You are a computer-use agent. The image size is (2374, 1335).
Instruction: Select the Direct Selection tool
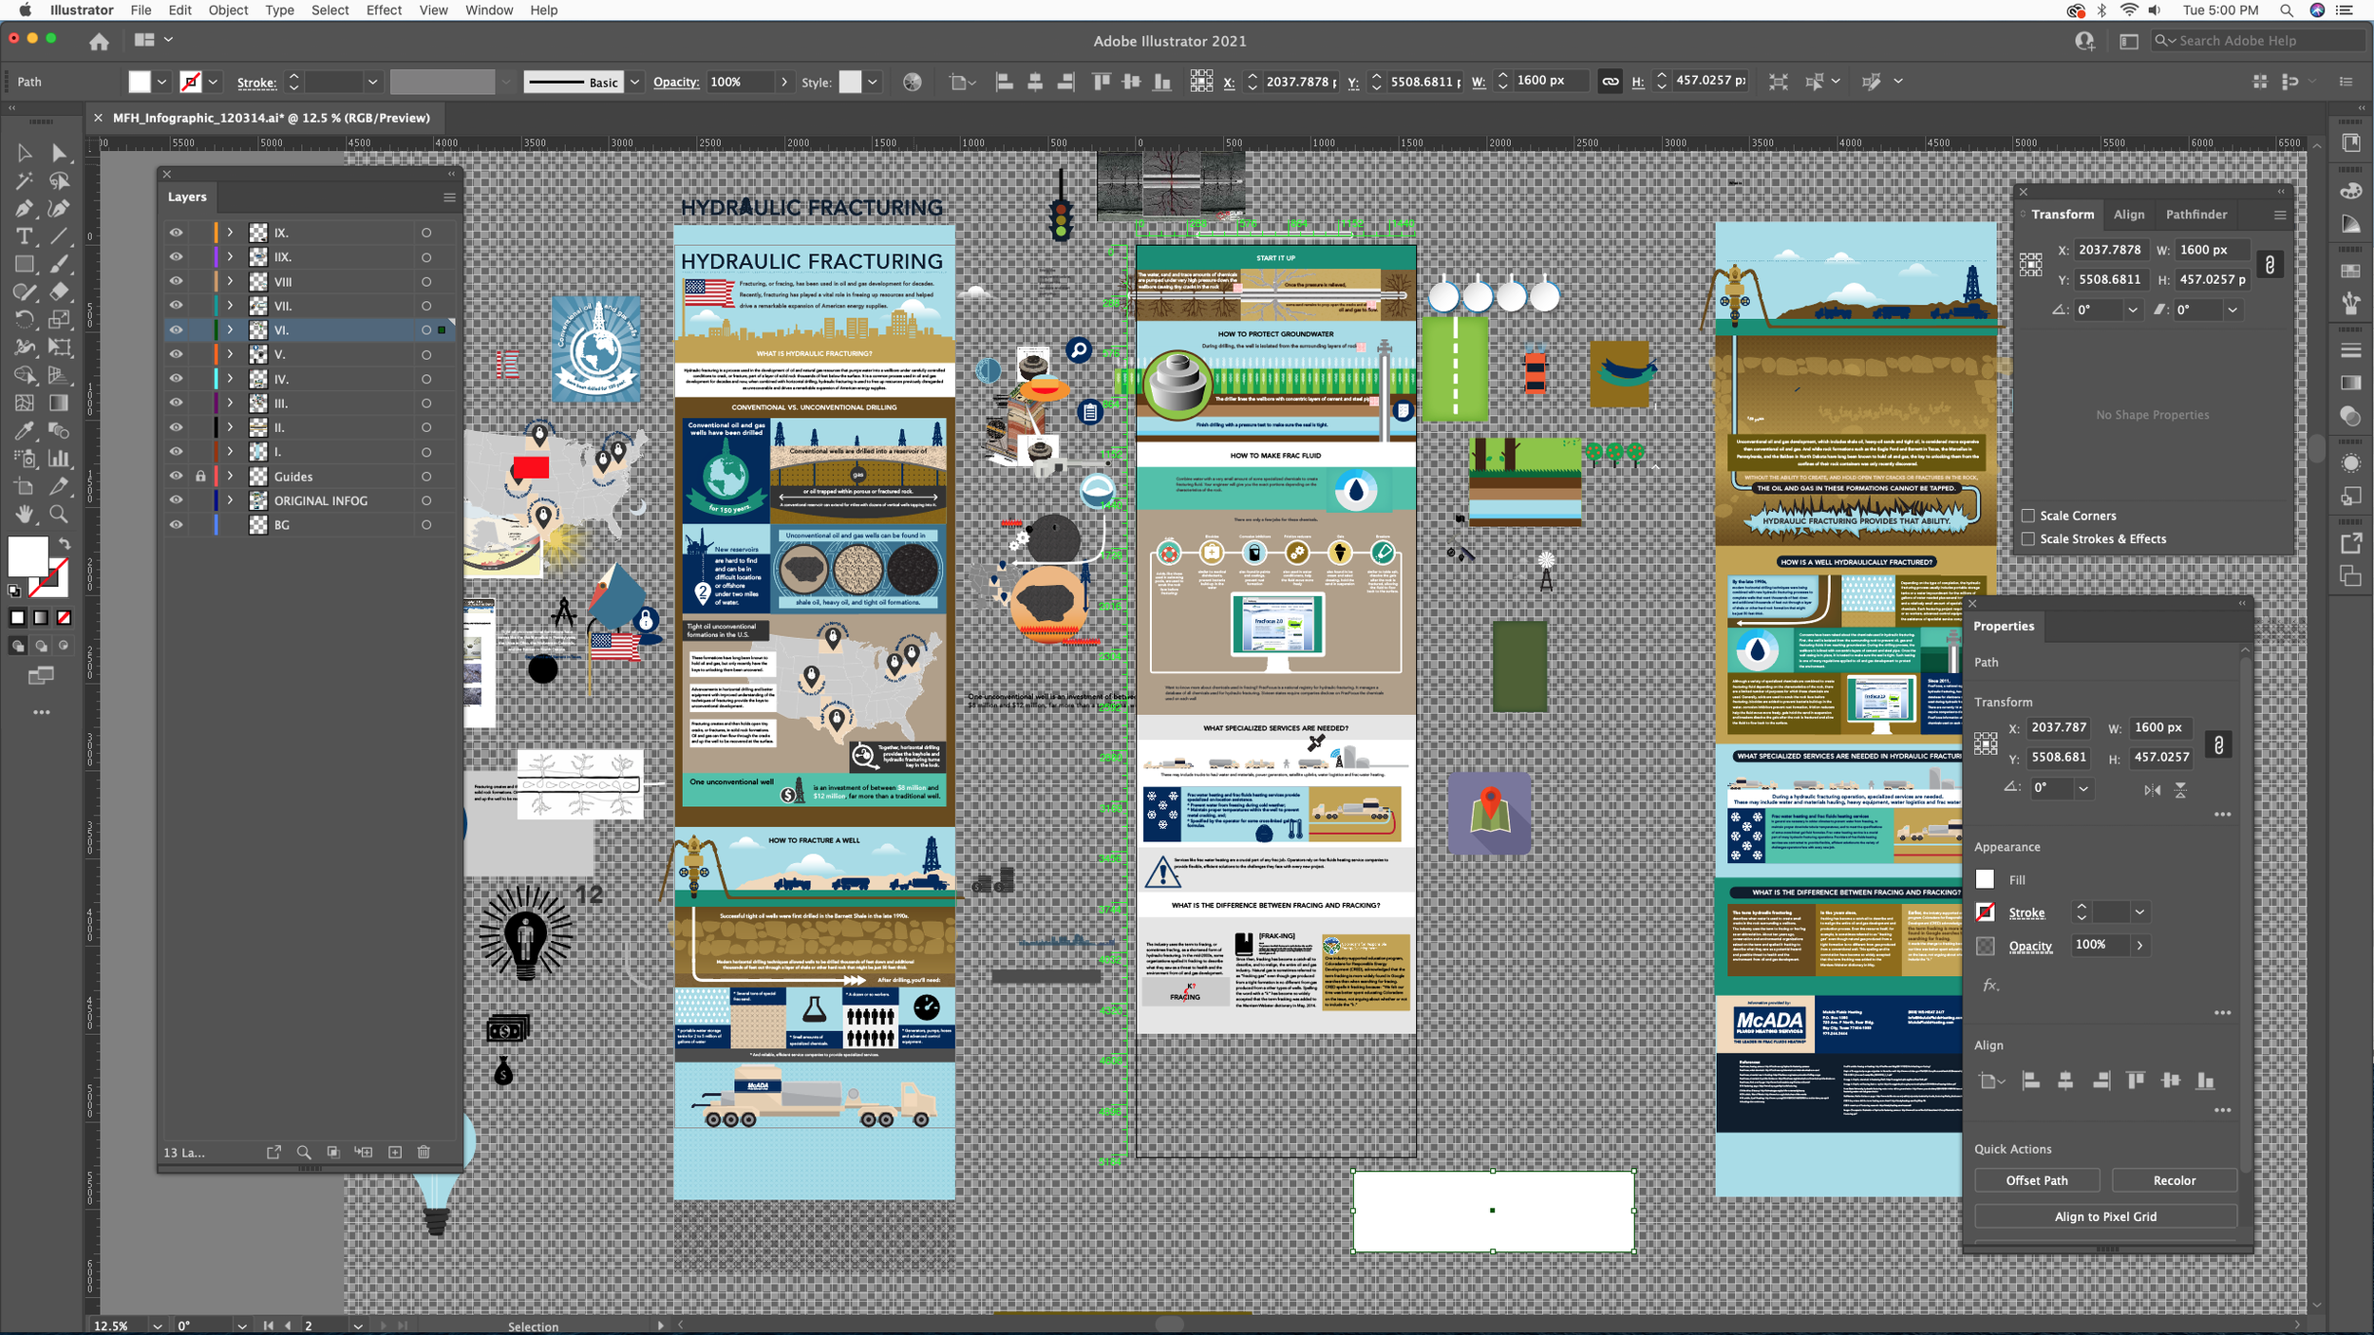pos(59,153)
